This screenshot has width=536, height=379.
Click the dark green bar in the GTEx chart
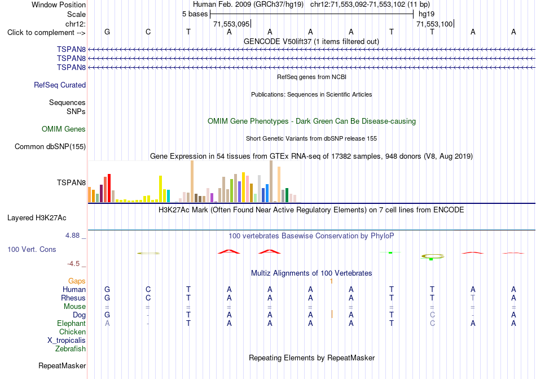tap(287, 195)
